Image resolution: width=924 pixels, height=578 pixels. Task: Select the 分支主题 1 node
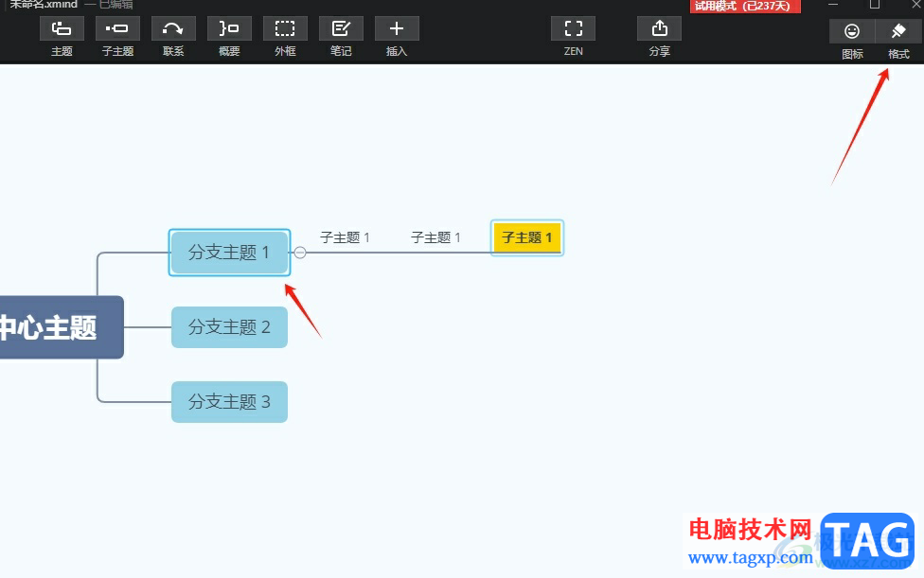pos(229,253)
